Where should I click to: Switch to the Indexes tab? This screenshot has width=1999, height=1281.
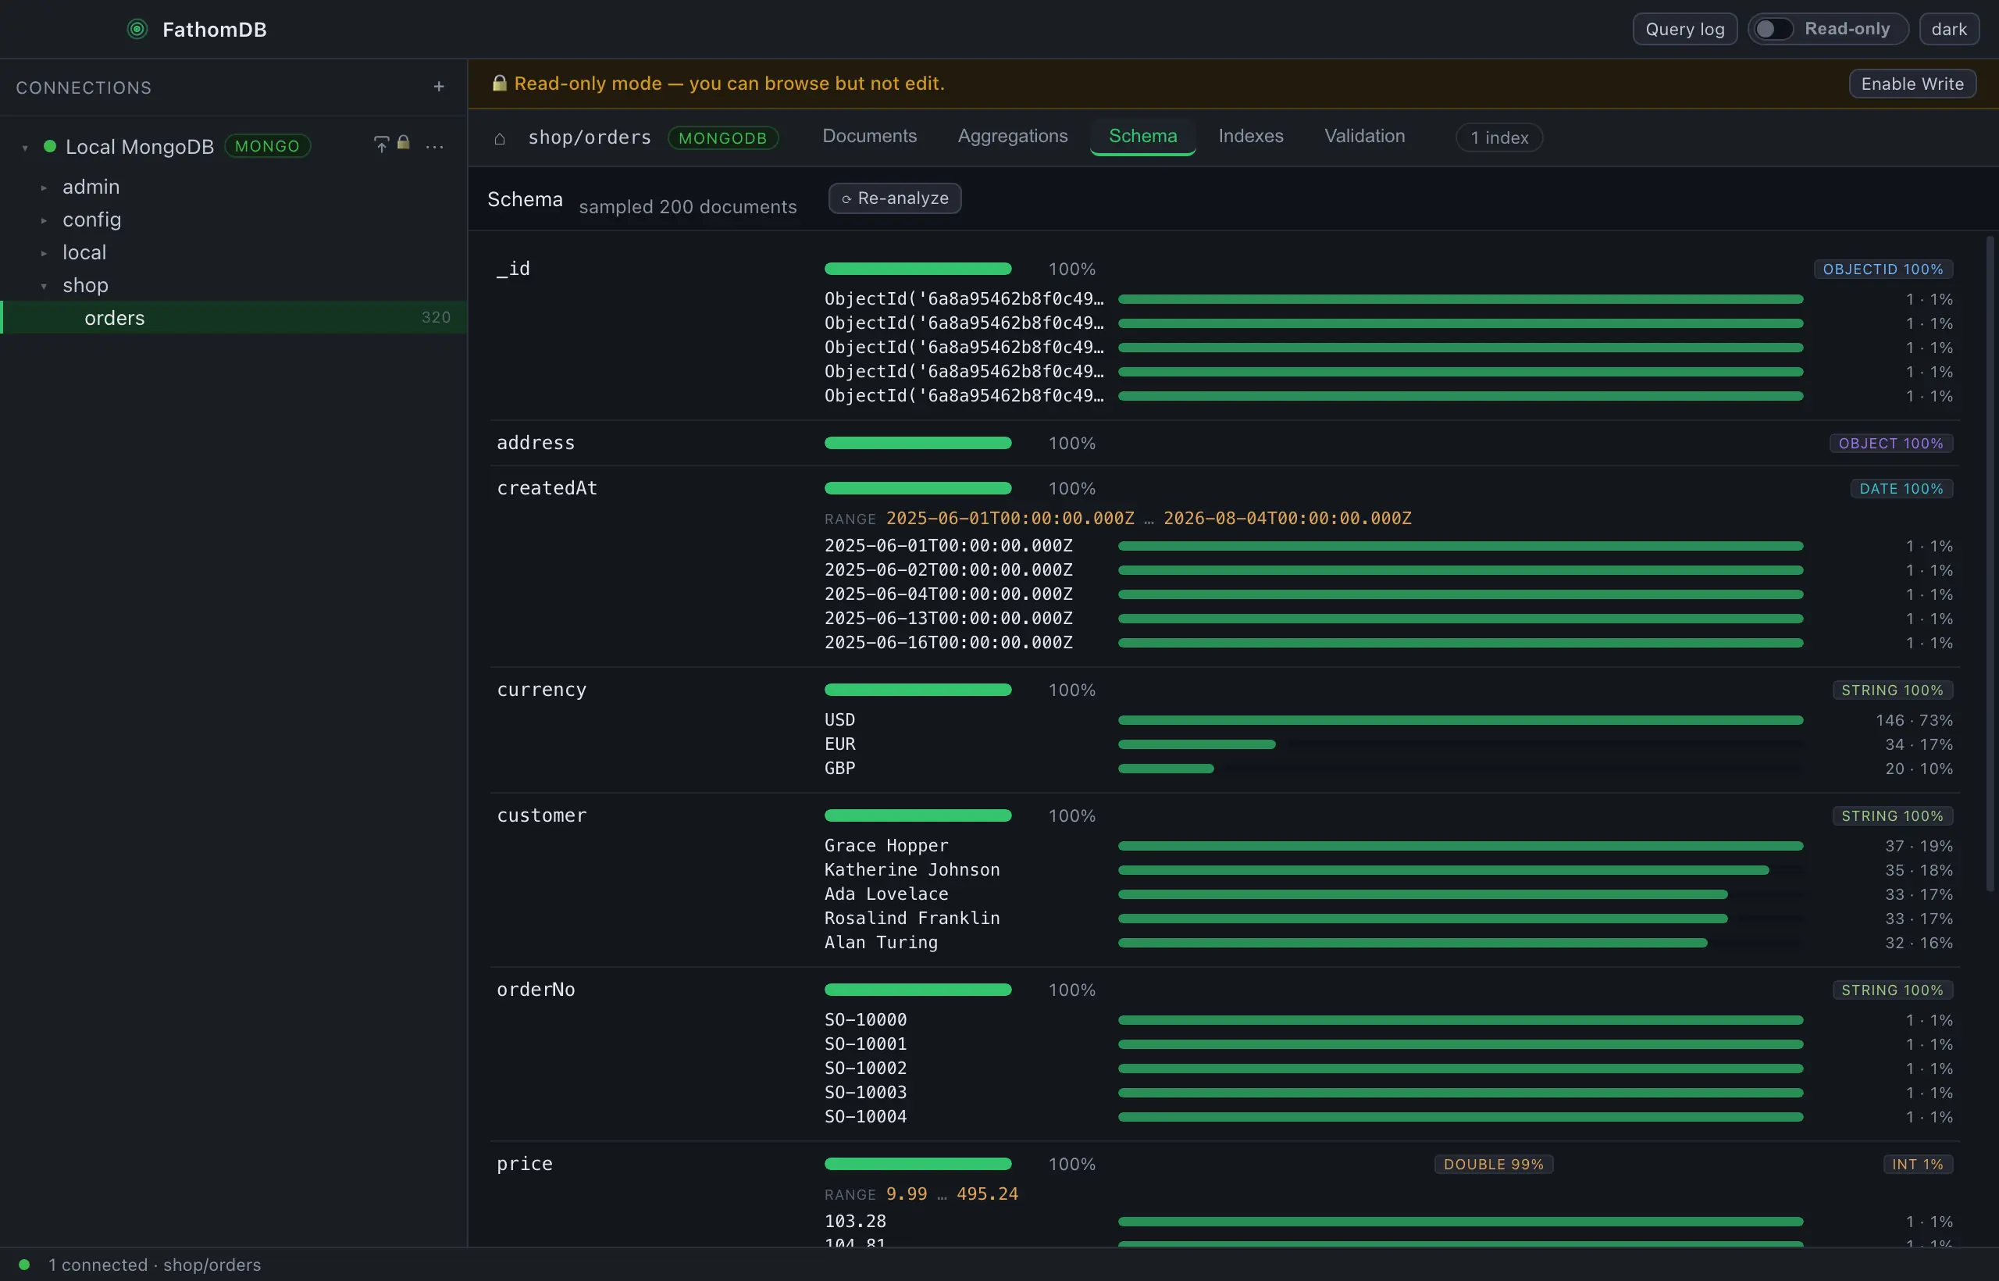pos(1251,137)
